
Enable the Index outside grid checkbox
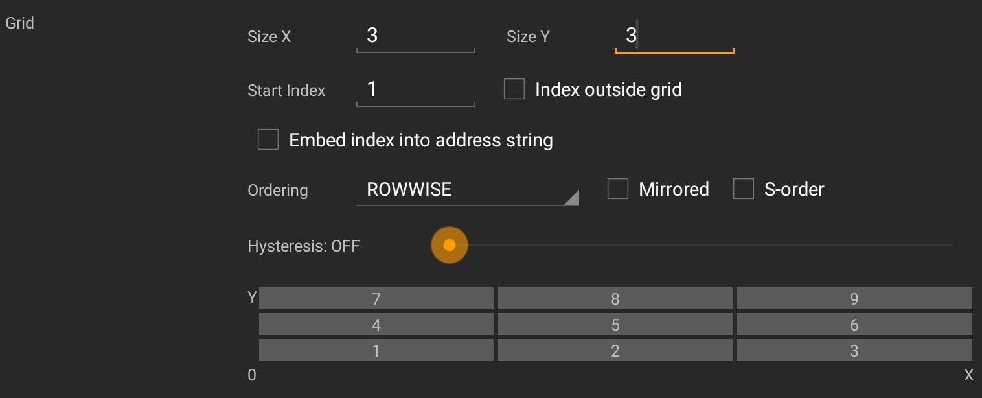514,89
